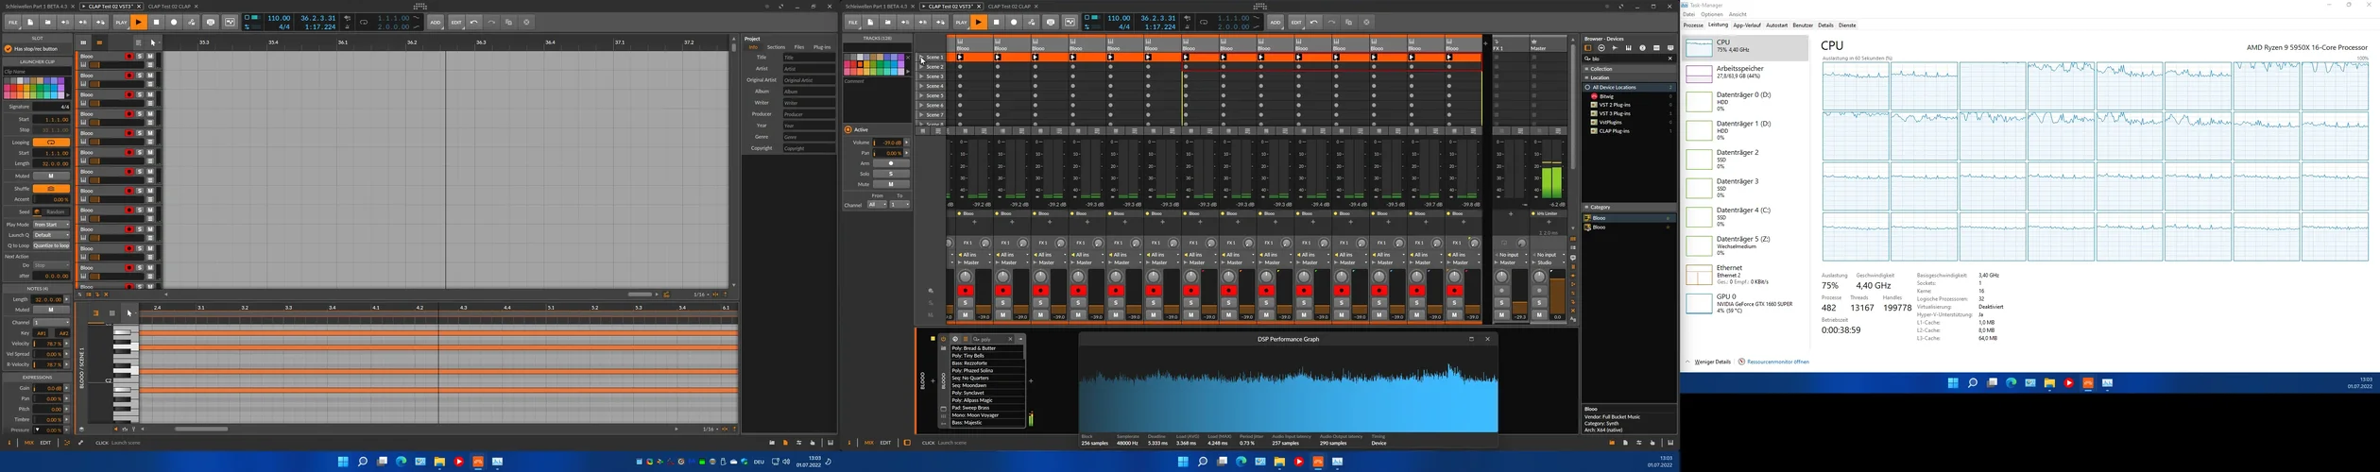
Task: Open the preset chooser dropdown above the Blooo preset list
Action: 1020,339
